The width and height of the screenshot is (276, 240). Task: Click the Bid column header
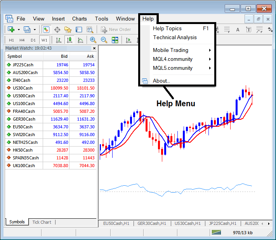[x=56, y=57]
